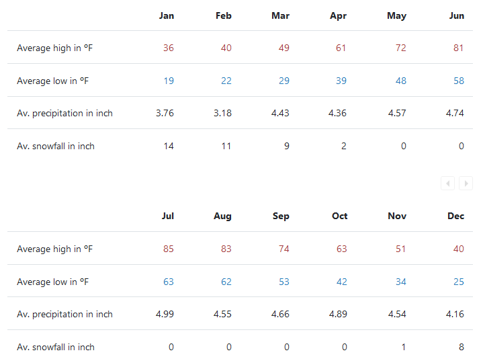The image size is (483, 363).
Task: Click the previous arrow button
Action: point(447,184)
